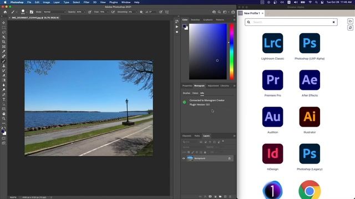This screenshot has width=355, height=199.
Task: Click the foreground color swatch in Color panel
Action: (x=184, y=26)
